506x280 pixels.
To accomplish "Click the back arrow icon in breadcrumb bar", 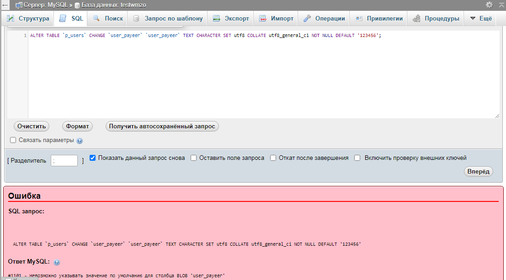I will pyautogui.click(x=5, y=5).
